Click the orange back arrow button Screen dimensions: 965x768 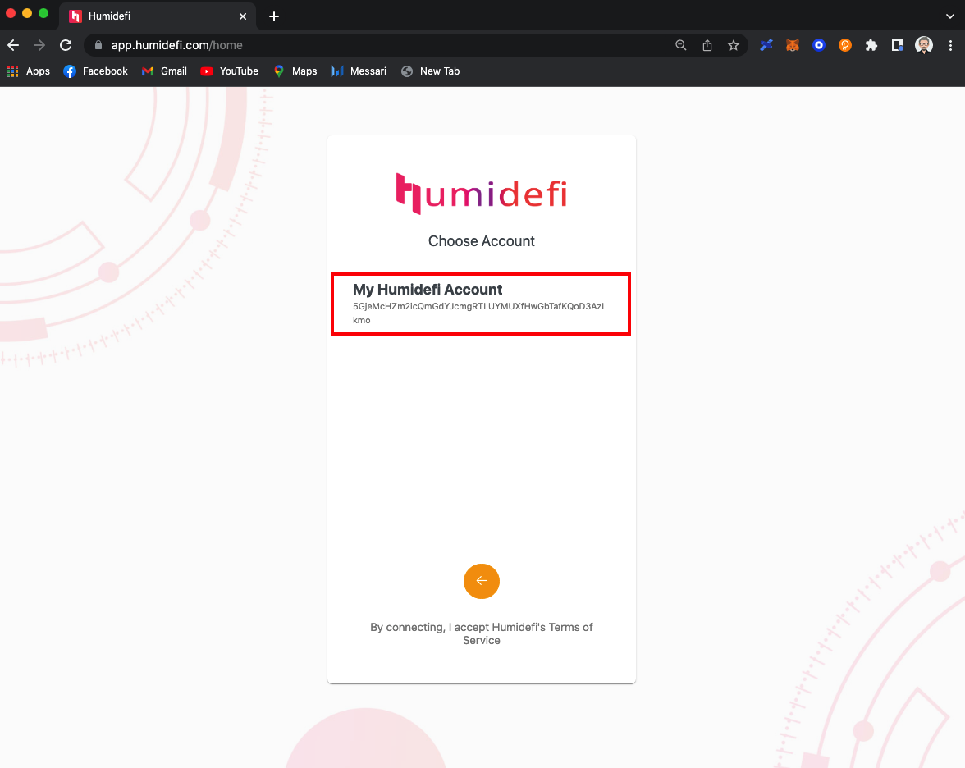click(482, 581)
